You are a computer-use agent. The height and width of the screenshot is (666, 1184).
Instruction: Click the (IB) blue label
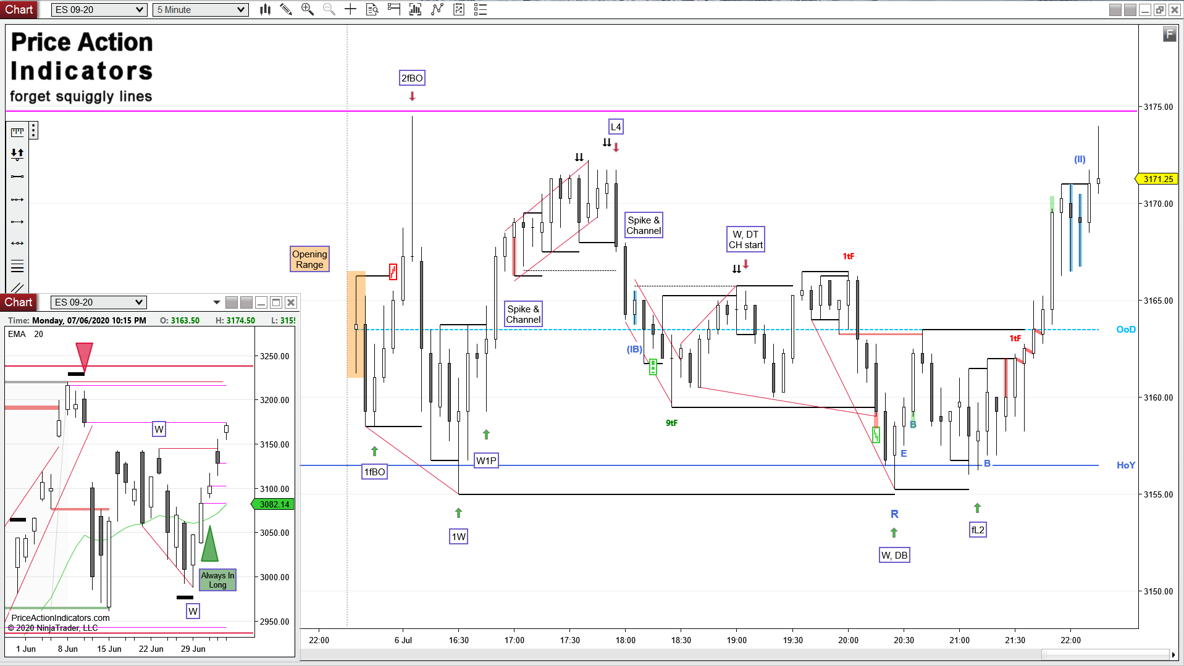[x=634, y=349]
